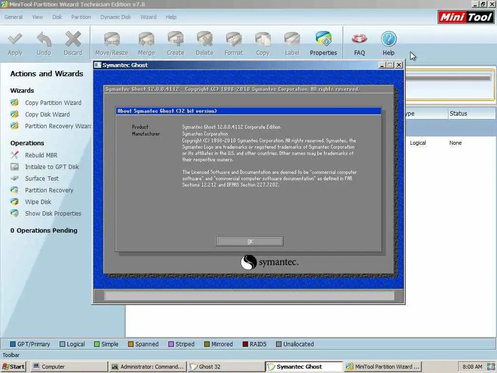
Task: Click "0 Operations Pending" text
Action: [44, 231]
